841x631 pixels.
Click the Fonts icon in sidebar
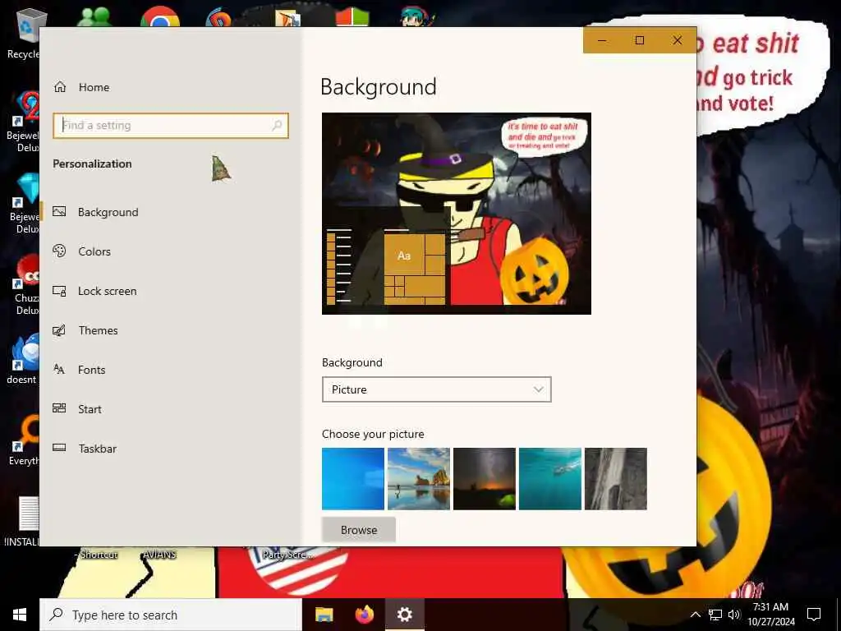(59, 369)
